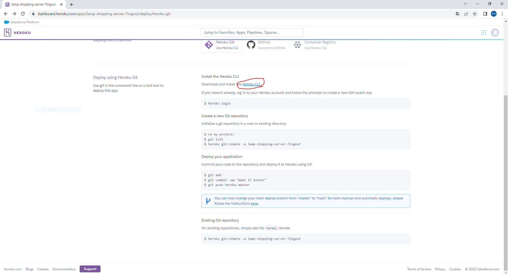Click the inline 'heroku' code label

pos(271,228)
